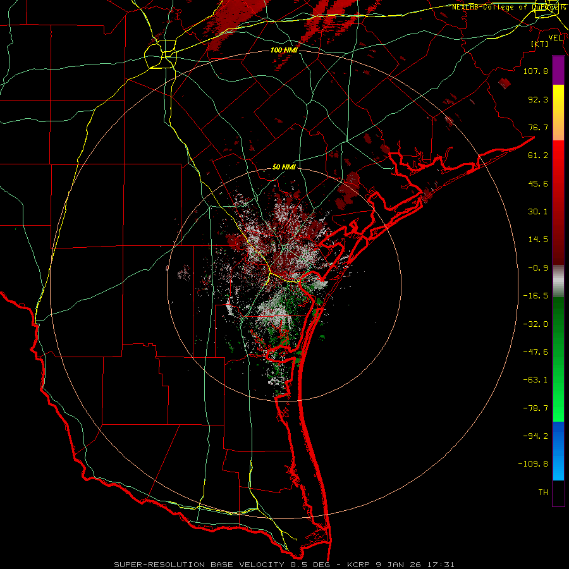The height and width of the screenshot is (569, 569).
Task: Click the "100 NMI" range ring label
Action: (x=284, y=50)
